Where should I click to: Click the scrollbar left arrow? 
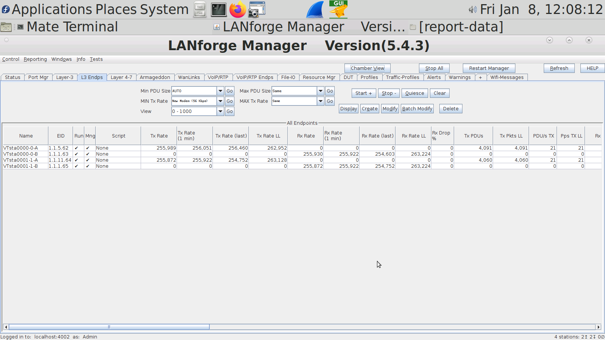pos(6,327)
